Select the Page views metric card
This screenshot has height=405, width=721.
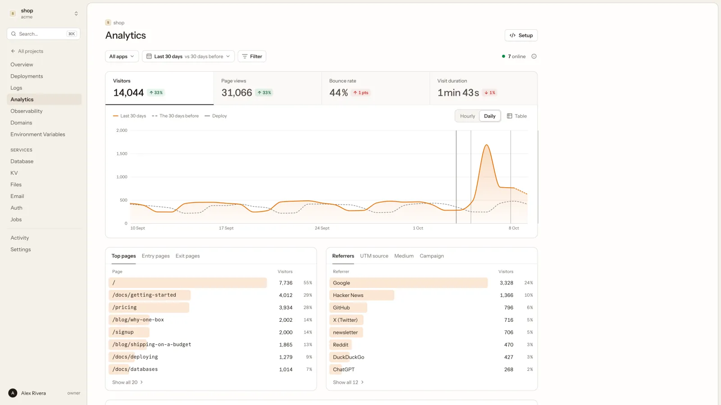click(268, 88)
